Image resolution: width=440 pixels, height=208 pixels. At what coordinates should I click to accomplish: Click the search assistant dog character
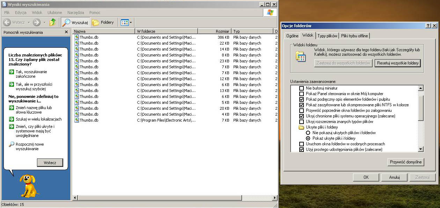[30, 186]
